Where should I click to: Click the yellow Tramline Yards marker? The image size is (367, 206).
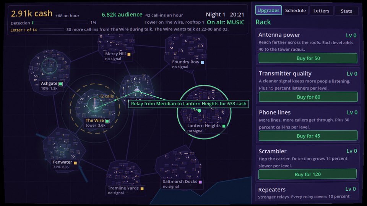coord(142,189)
